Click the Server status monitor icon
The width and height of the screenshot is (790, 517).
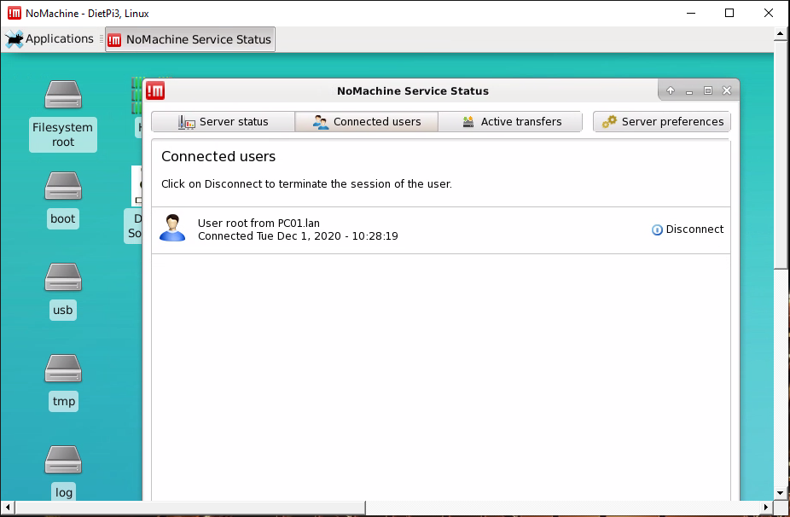[187, 122]
